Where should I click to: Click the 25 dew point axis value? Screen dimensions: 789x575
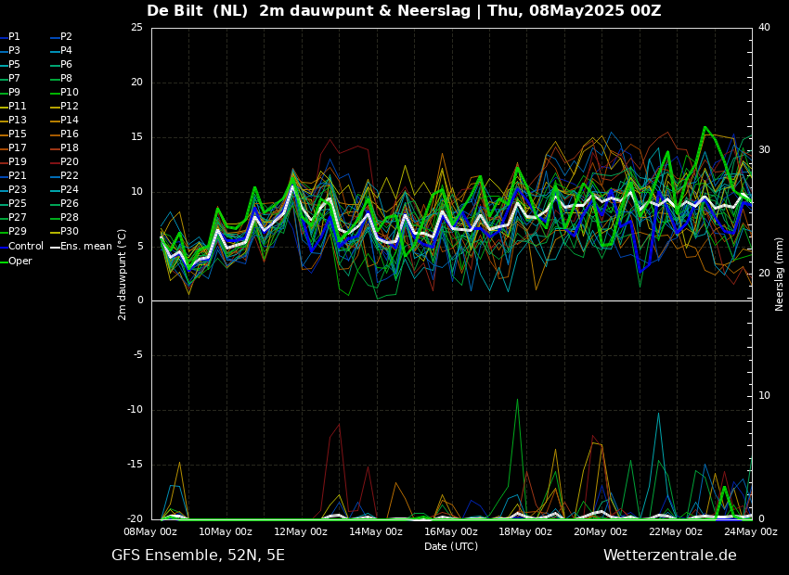136,27
